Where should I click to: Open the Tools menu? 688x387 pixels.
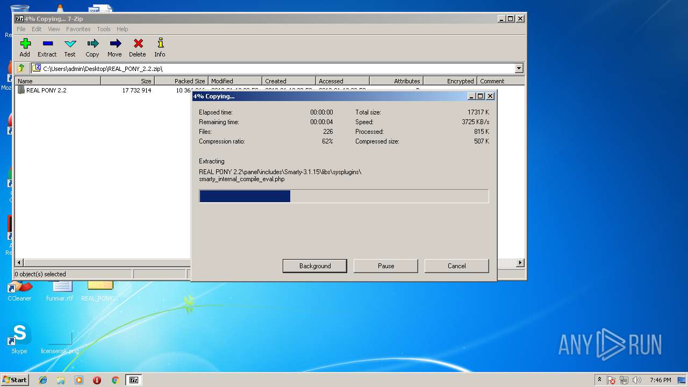104,29
